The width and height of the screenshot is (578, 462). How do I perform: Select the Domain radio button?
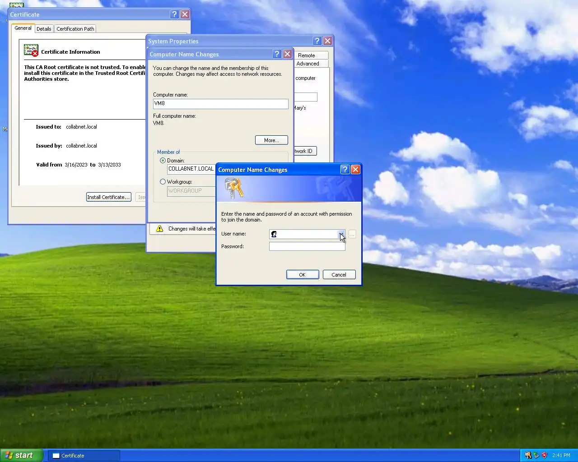[x=163, y=161]
